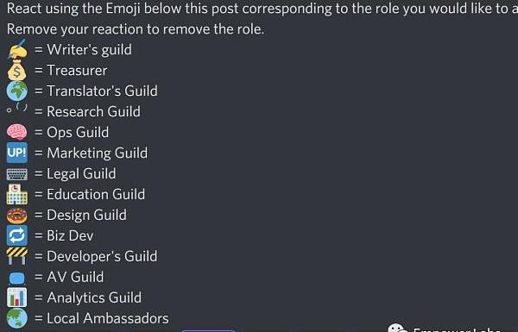Image resolution: width=518 pixels, height=332 pixels.
Task: Click the keyboard emoji beside Legal Guild
Action: (x=17, y=174)
